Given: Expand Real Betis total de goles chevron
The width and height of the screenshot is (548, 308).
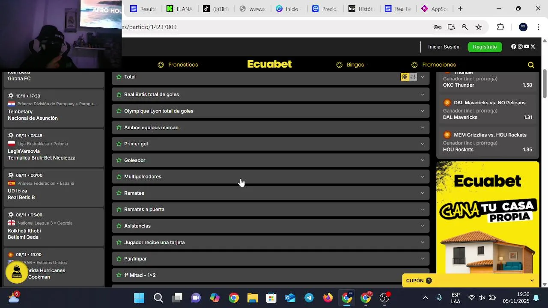Looking at the screenshot, I should pyautogui.click(x=423, y=95).
